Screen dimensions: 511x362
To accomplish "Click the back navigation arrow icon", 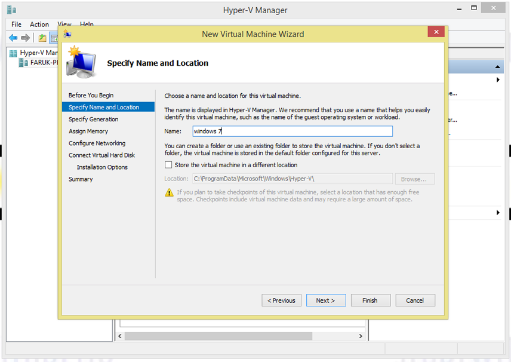I will (13, 38).
